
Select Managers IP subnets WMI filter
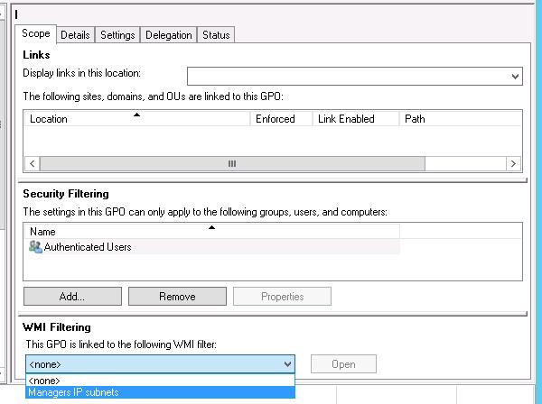(x=73, y=392)
